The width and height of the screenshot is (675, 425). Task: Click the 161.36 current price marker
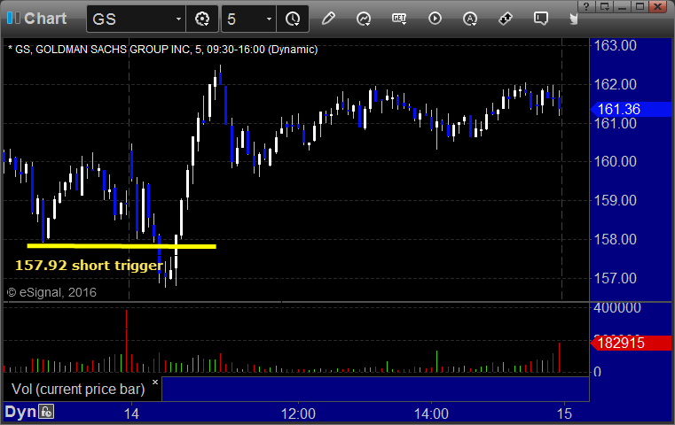coord(631,109)
